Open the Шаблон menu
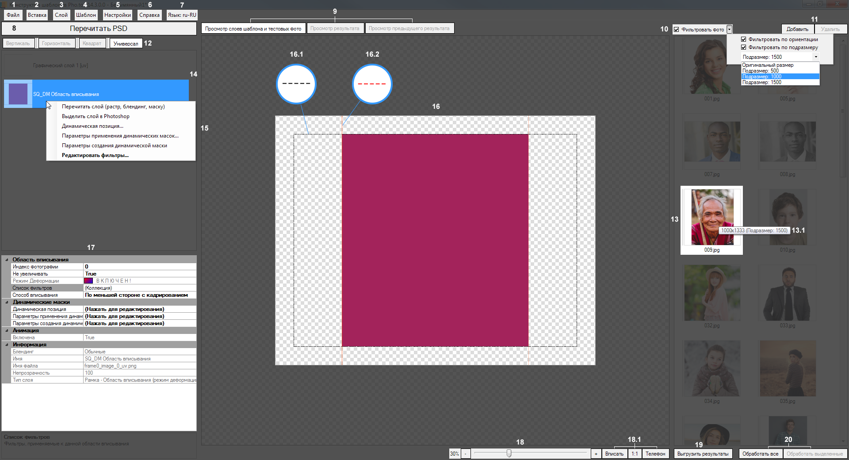 86,15
